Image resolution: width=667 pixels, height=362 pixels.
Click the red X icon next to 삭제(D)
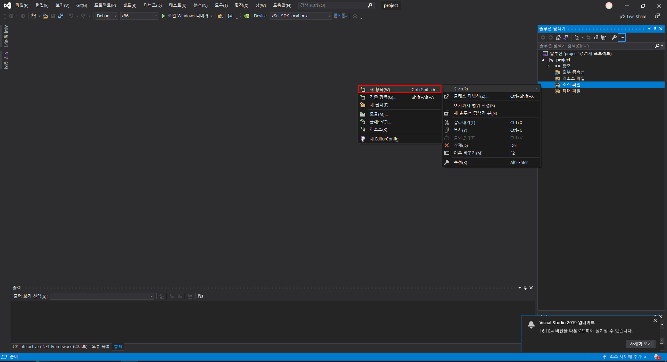pyautogui.click(x=447, y=146)
